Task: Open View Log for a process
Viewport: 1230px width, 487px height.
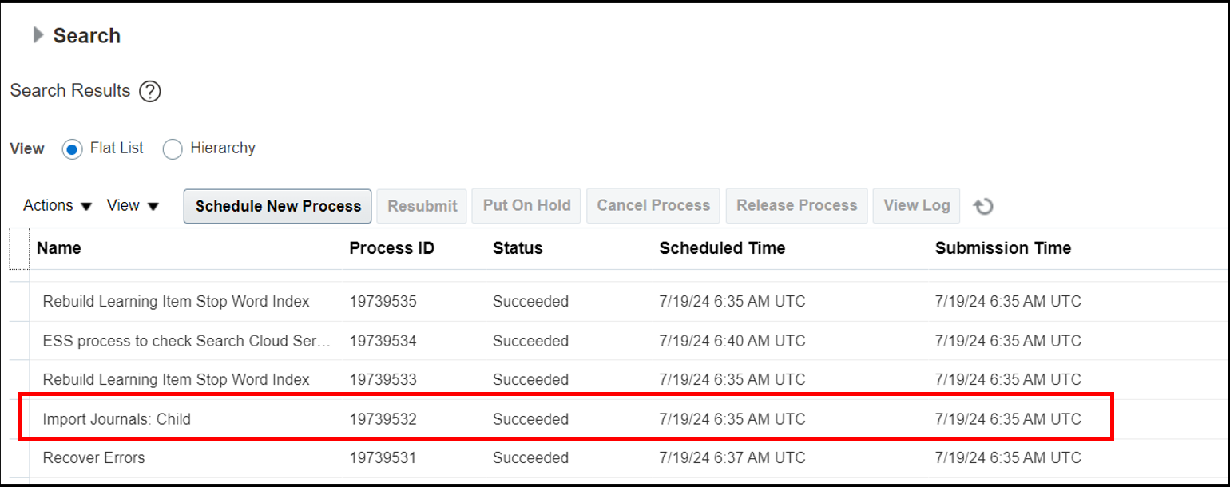Action: coord(916,205)
